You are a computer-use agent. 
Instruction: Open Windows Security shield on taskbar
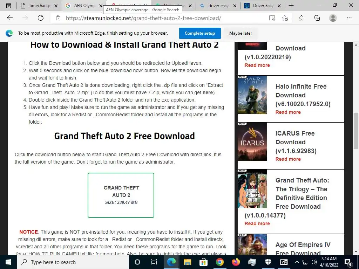[268, 262]
